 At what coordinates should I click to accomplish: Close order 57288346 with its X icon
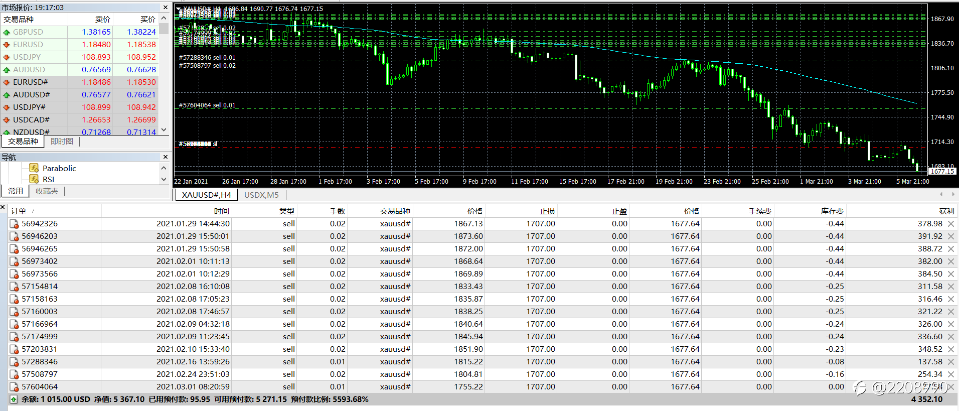point(950,362)
